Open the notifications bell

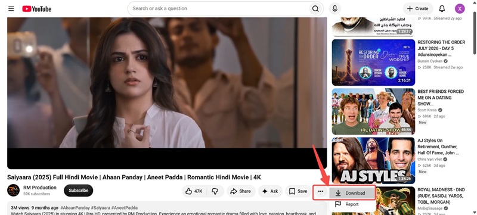pyautogui.click(x=442, y=8)
